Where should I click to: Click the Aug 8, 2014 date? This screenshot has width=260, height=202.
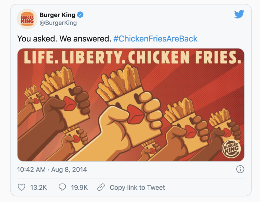pyautogui.click(x=69, y=169)
